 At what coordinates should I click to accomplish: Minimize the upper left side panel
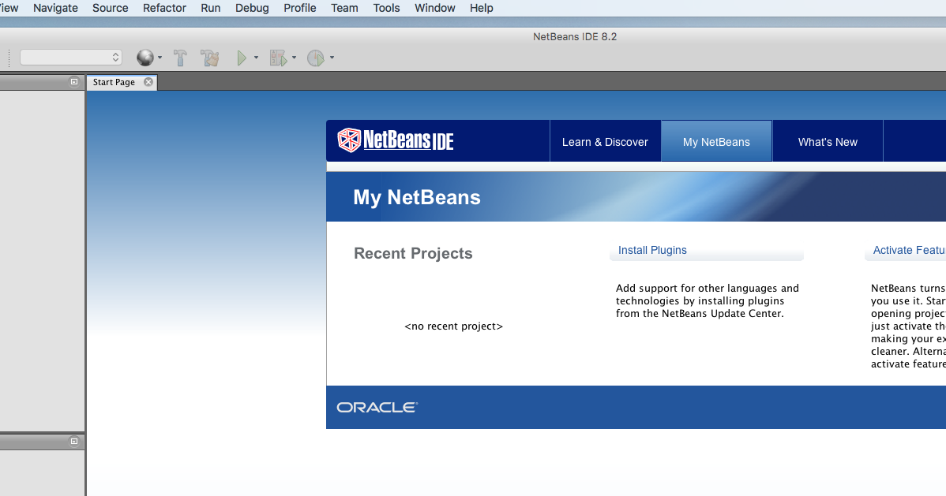pyautogui.click(x=74, y=81)
